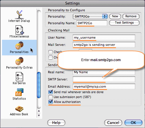
Task: Click the Cancel button
Action: [113, 123]
